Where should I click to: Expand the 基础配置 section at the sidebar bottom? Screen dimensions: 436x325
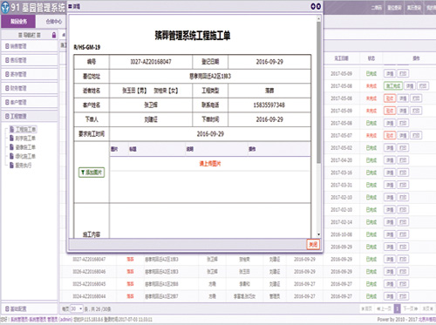29,308
